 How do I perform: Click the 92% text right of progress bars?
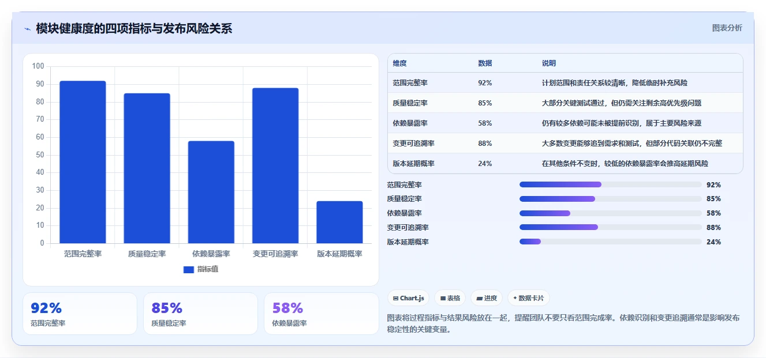coord(713,184)
